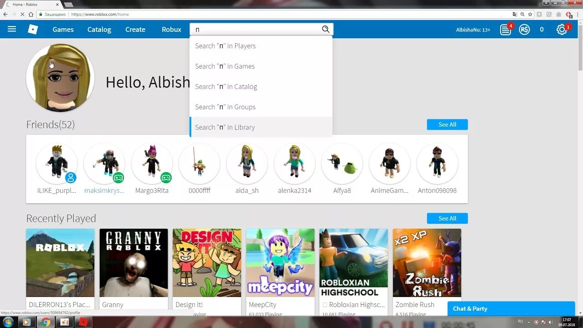The image size is (583, 328).
Task: Click the browser zoom icon
Action: tap(522, 14)
